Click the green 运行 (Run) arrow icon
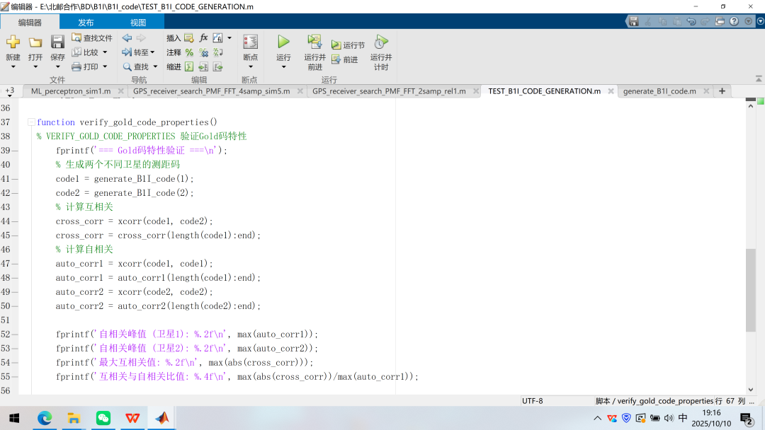 point(283,42)
